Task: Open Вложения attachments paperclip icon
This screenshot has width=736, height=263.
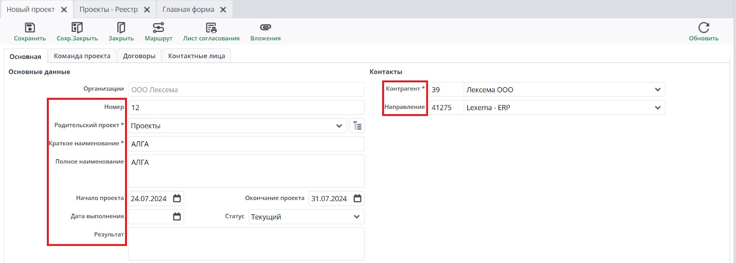Action: [265, 28]
